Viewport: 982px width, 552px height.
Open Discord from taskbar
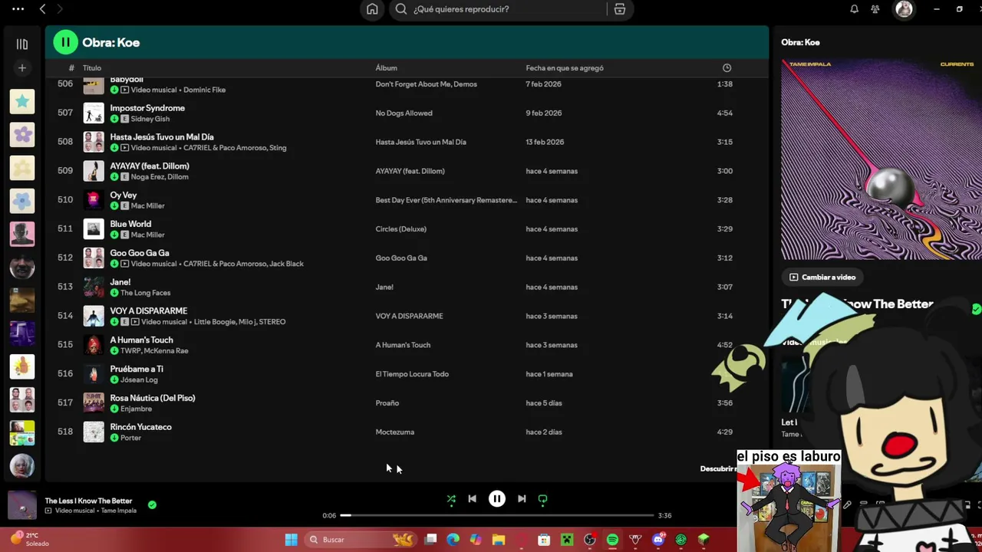pos(657,540)
